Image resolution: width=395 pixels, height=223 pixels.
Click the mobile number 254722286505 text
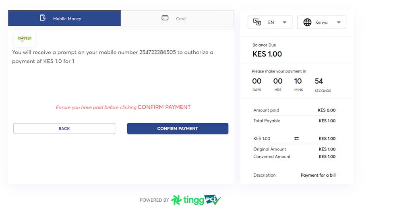pyautogui.click(x=157, y=52)
